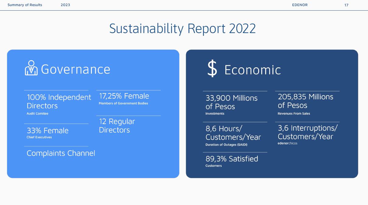Click the 17,25% Female statistic
The height and width of the screenshot is (205, 368).
[124, 96]
